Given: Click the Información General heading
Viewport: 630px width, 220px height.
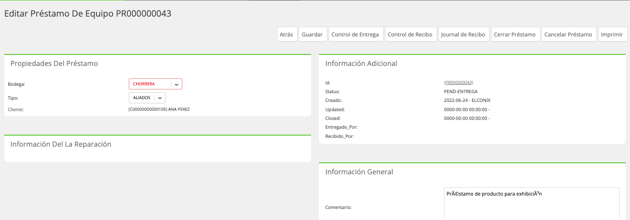Looking at the screenshot, I should [x=359, y=172].
